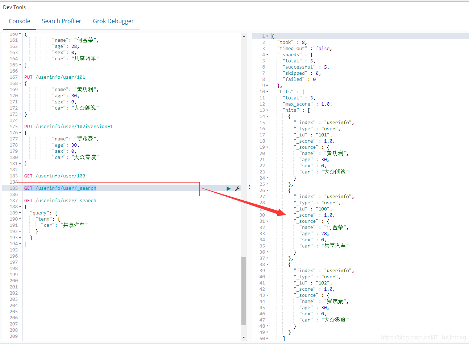Click the Dev Tools page title
Screen dimensions: 469x344
(14, 7)
